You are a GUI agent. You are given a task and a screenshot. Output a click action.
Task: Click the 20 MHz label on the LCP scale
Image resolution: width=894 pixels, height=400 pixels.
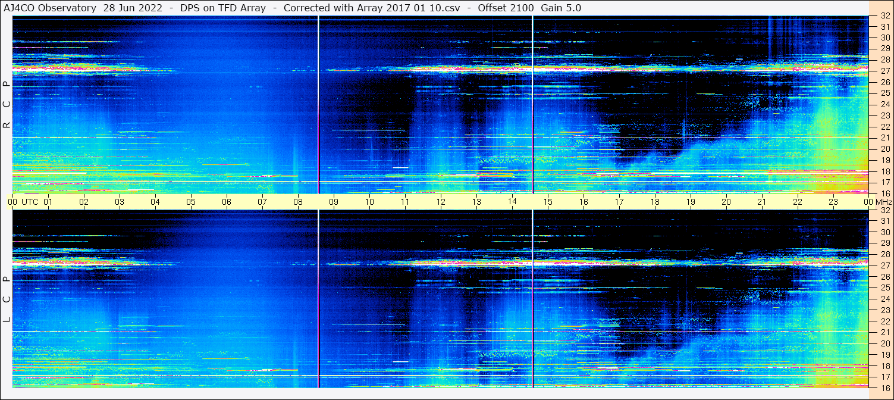(884, 343)
